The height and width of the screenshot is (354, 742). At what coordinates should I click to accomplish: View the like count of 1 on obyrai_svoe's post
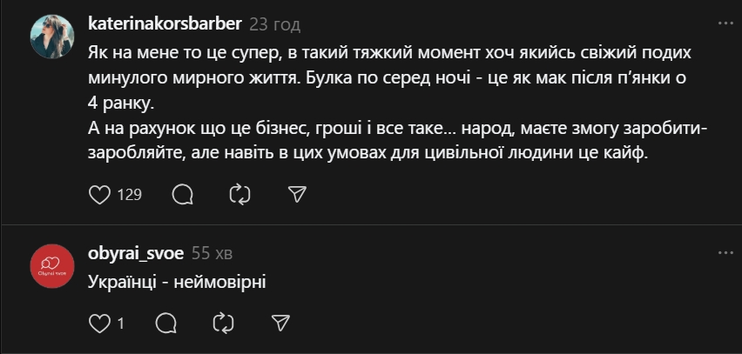click(x=121, y=324)
